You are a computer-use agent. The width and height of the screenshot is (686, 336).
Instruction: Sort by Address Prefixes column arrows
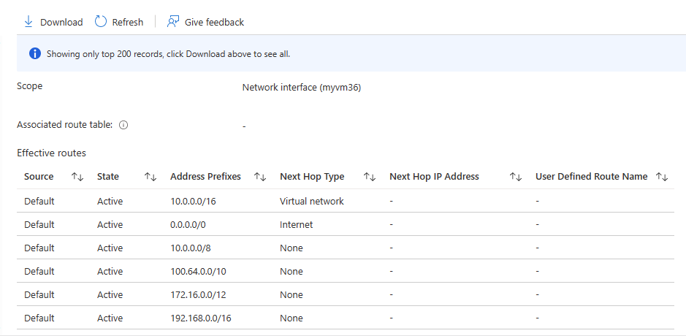click(259, 177)
